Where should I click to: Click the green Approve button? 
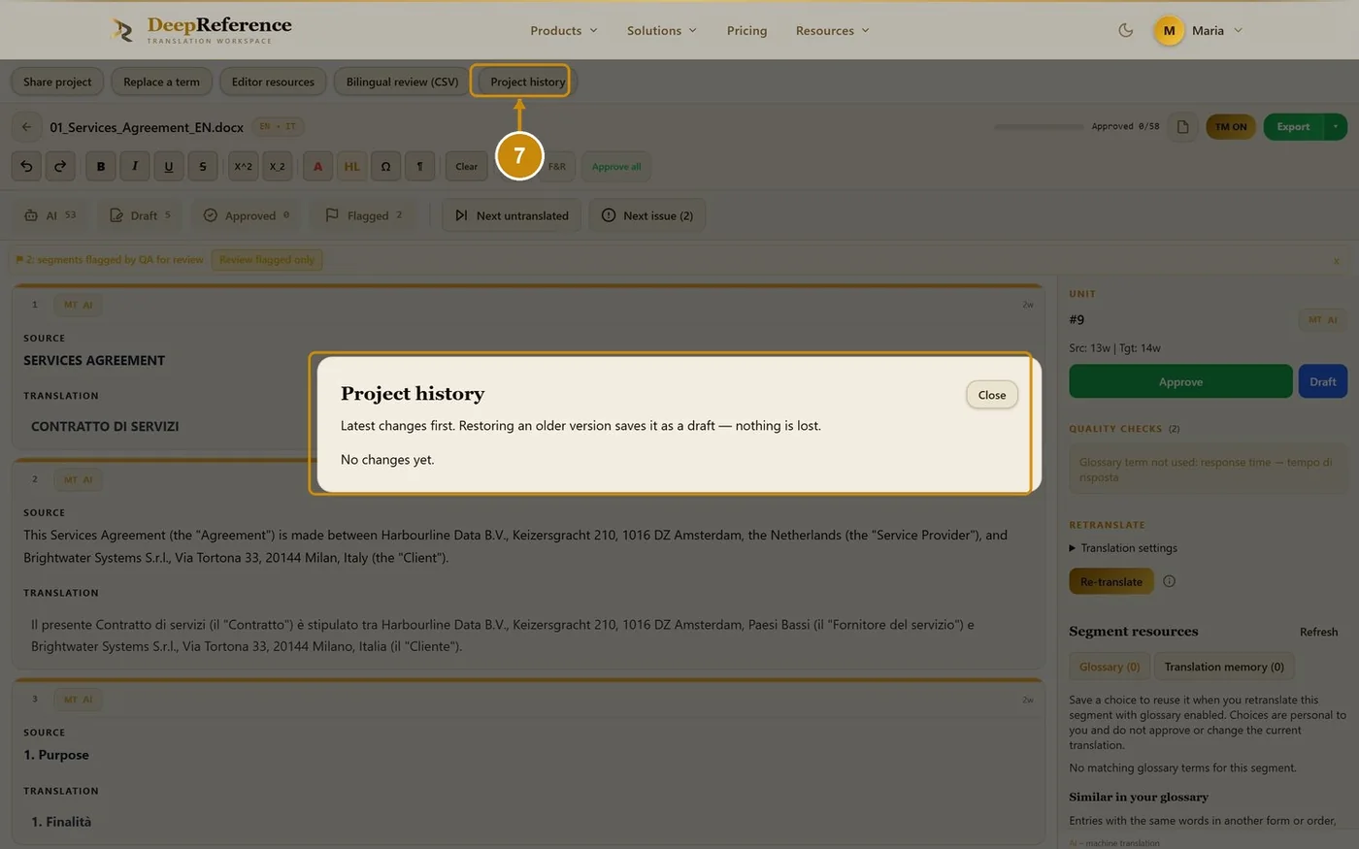coord(1180,381)
